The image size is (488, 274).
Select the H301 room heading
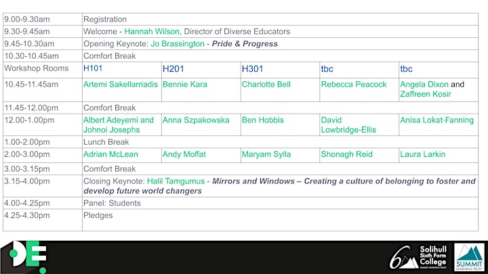coord(252,69)
